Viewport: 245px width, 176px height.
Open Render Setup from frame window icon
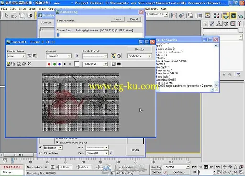click(113, 56)
